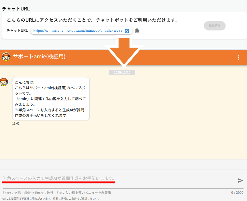Click the bot avatar beside the greeting message
The width and height of the screenshot is (247, 201).
(x=4, y=82)
